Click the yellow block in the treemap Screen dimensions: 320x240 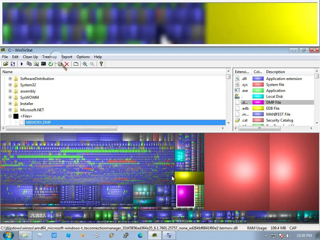click(x=189, y=178)
